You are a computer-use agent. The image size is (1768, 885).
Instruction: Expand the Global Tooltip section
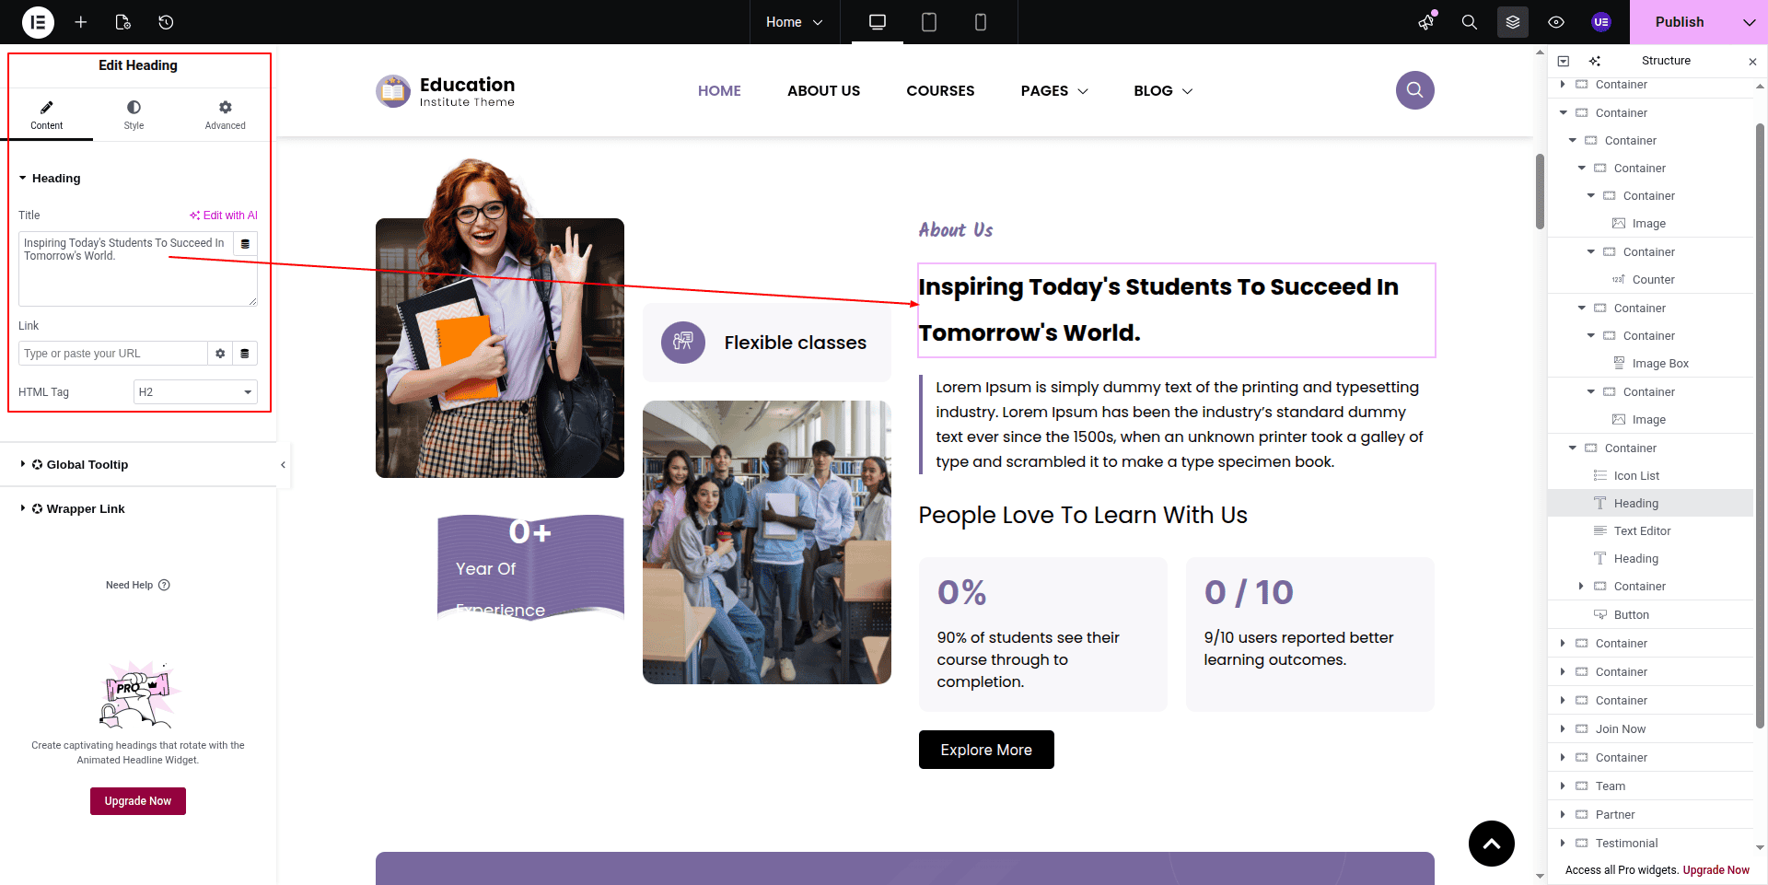pyautogui.click(x=87, y=465)
